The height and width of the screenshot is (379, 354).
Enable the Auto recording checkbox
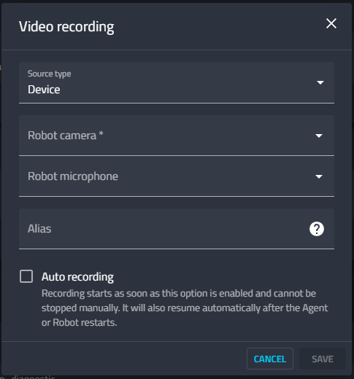[26, 276]
